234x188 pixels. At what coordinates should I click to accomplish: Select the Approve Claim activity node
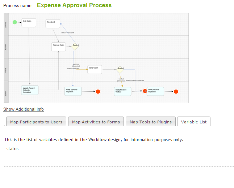coord(59,47)
